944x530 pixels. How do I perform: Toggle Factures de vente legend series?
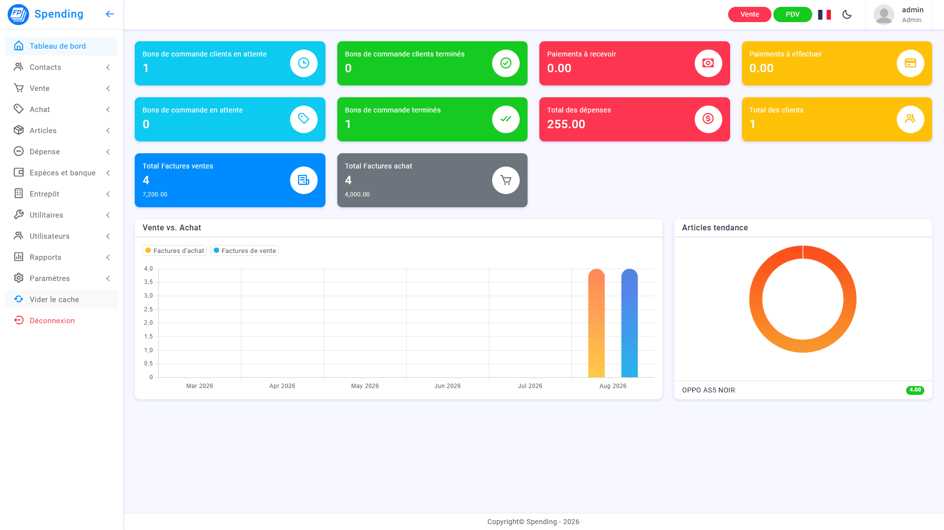(245, 251)
